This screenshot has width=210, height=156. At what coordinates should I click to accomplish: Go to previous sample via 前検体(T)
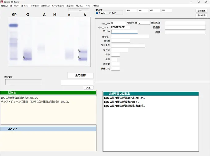point(35,6)
